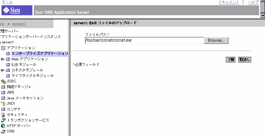Image resolution: width=265 pixels, height=136 pixels.
Task: Confirm with the 了解 button
Action: pyautogui.click(x=231, y=60)
